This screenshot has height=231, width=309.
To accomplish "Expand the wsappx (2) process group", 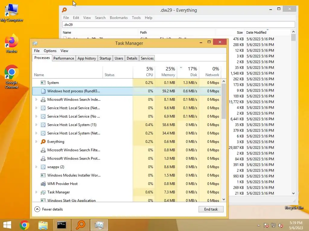I will (x=36, y=167).
